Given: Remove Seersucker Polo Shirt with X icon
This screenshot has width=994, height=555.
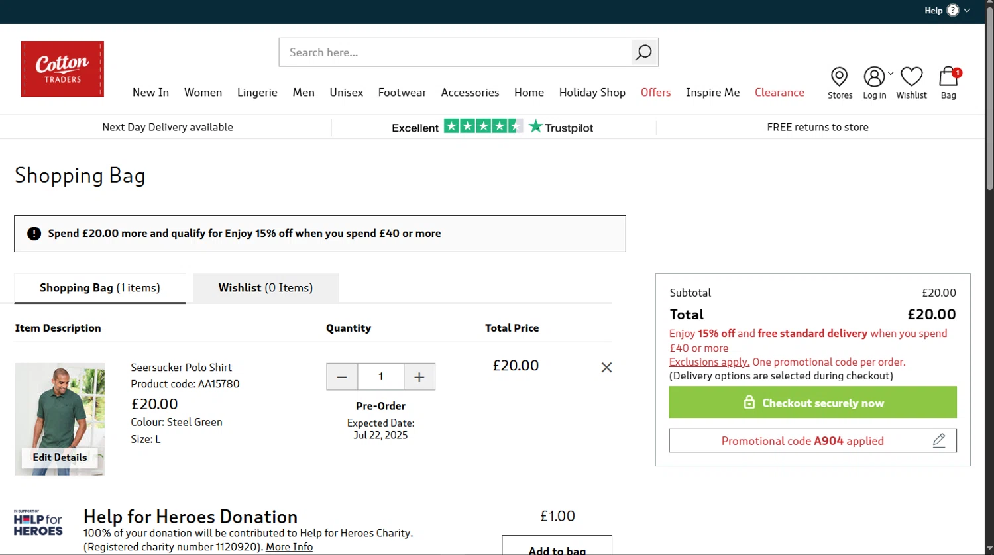Looking at the screenshot, I should [606, 367].
